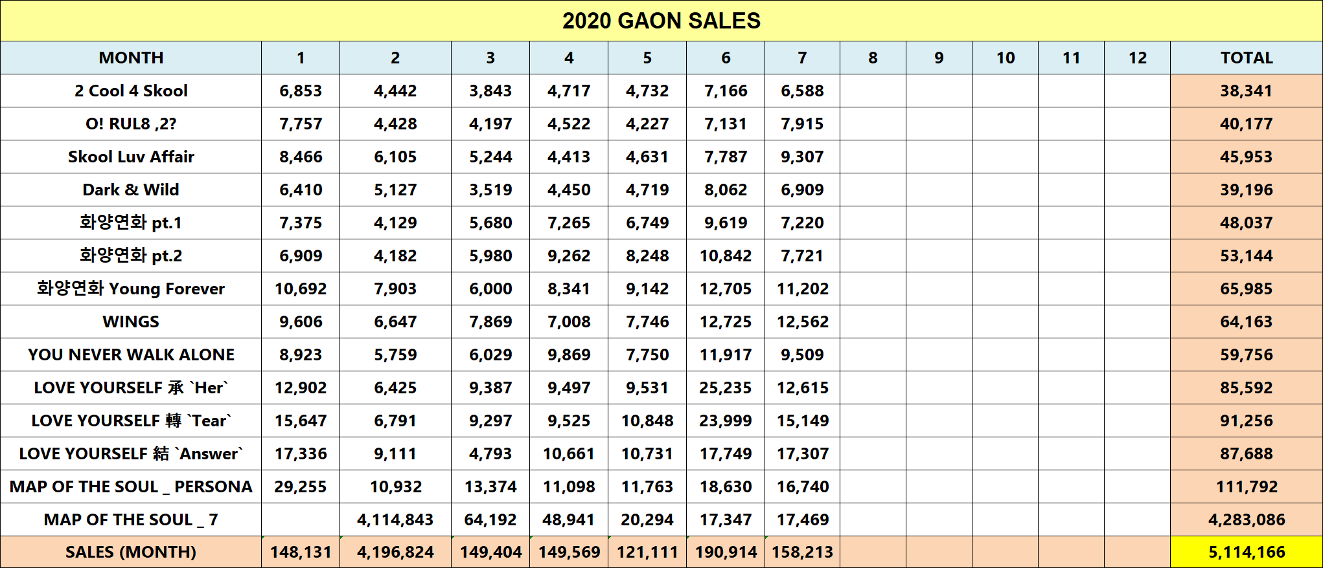Select the month 8 column header
This screenshot has width=1323, height=568.
pos(873,58)
